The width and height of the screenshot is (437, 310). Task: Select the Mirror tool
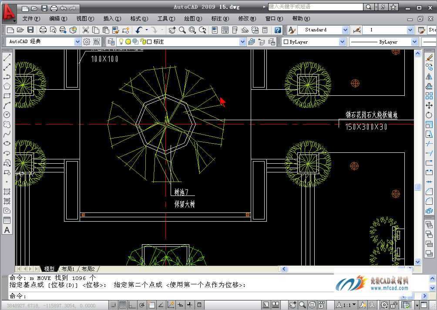429,77
